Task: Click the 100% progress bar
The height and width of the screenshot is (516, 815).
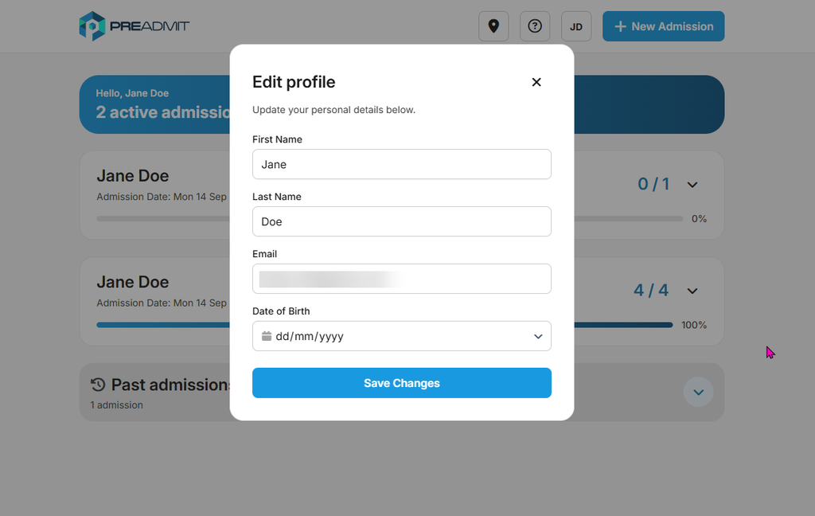Action: tap(384, 325)
